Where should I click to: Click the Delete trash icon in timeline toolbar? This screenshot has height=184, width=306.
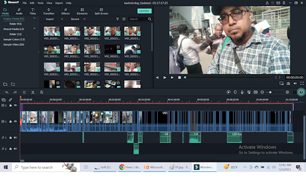pyautogui.click(x=24, y=92)
